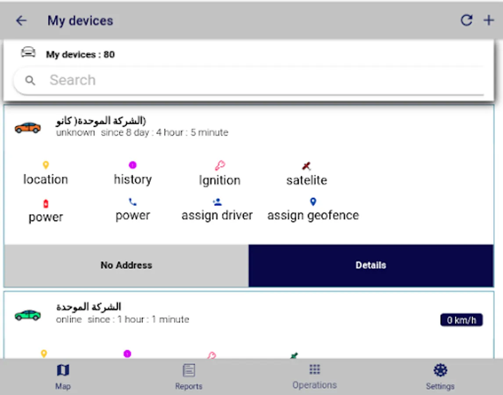Viewport: 503px width, 395px height.
Task: Open the Settings tab
Action: click(440, 377)
